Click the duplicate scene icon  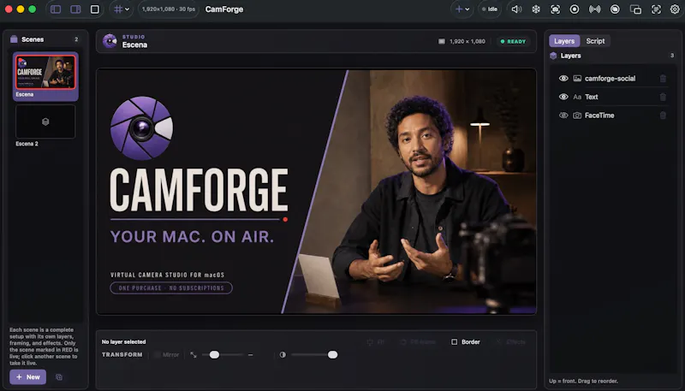[x=59, y=377]
